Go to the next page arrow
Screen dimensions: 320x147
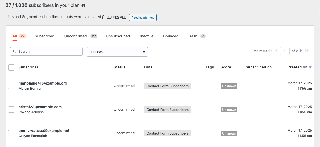click(x=301, y=51)
